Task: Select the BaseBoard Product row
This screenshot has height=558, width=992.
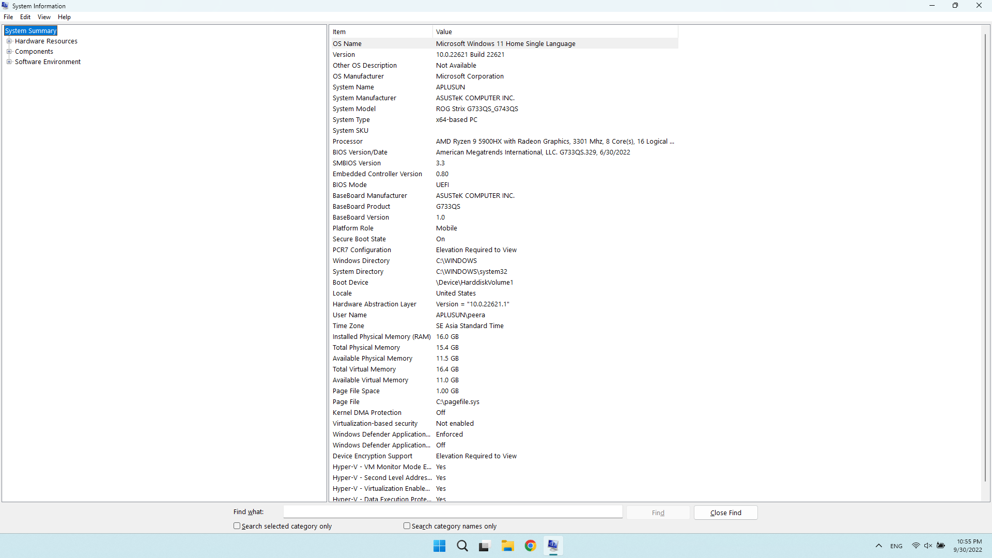Action: pyautogui.click(x=504, y=207)
